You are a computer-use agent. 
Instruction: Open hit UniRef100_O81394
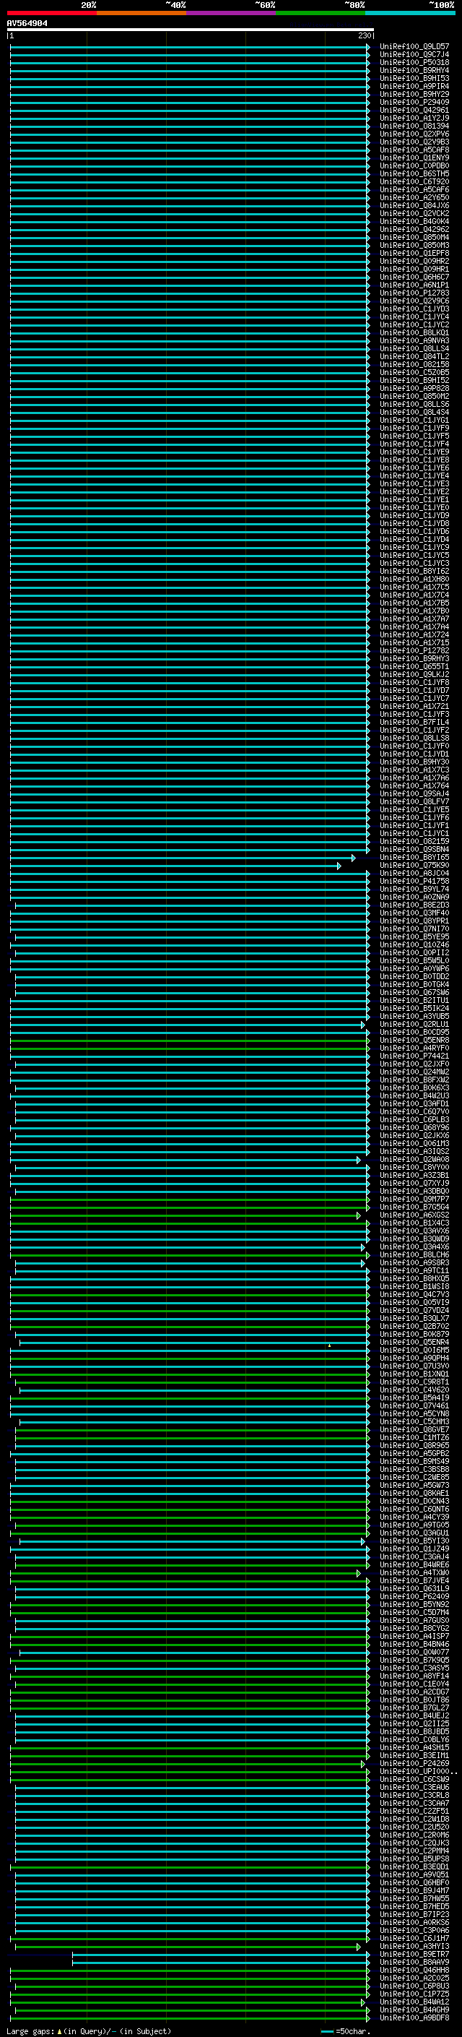tap(414, 126)
